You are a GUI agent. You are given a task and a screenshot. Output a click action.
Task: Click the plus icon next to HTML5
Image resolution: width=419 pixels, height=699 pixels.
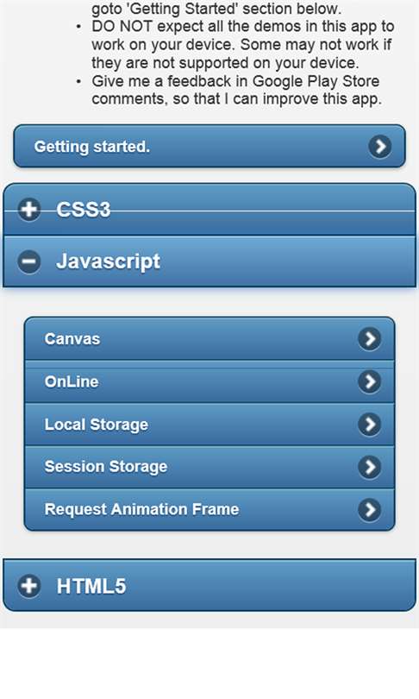29,586
